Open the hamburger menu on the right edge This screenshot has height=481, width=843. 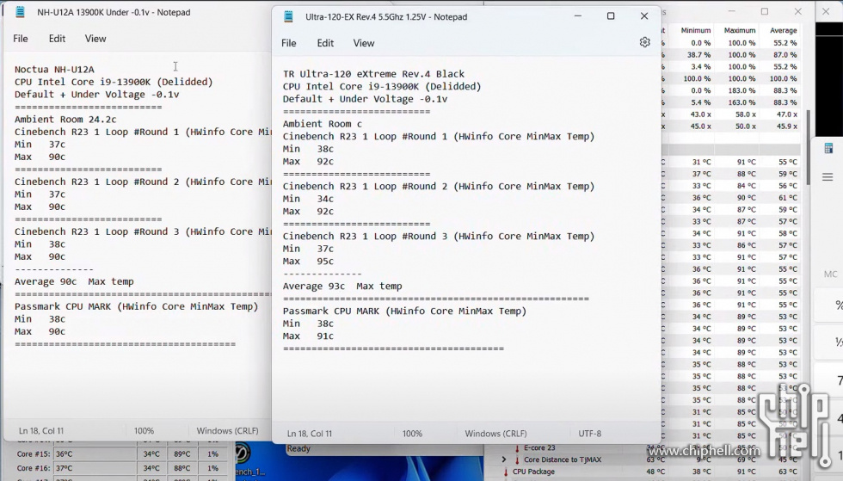point(828,177)
